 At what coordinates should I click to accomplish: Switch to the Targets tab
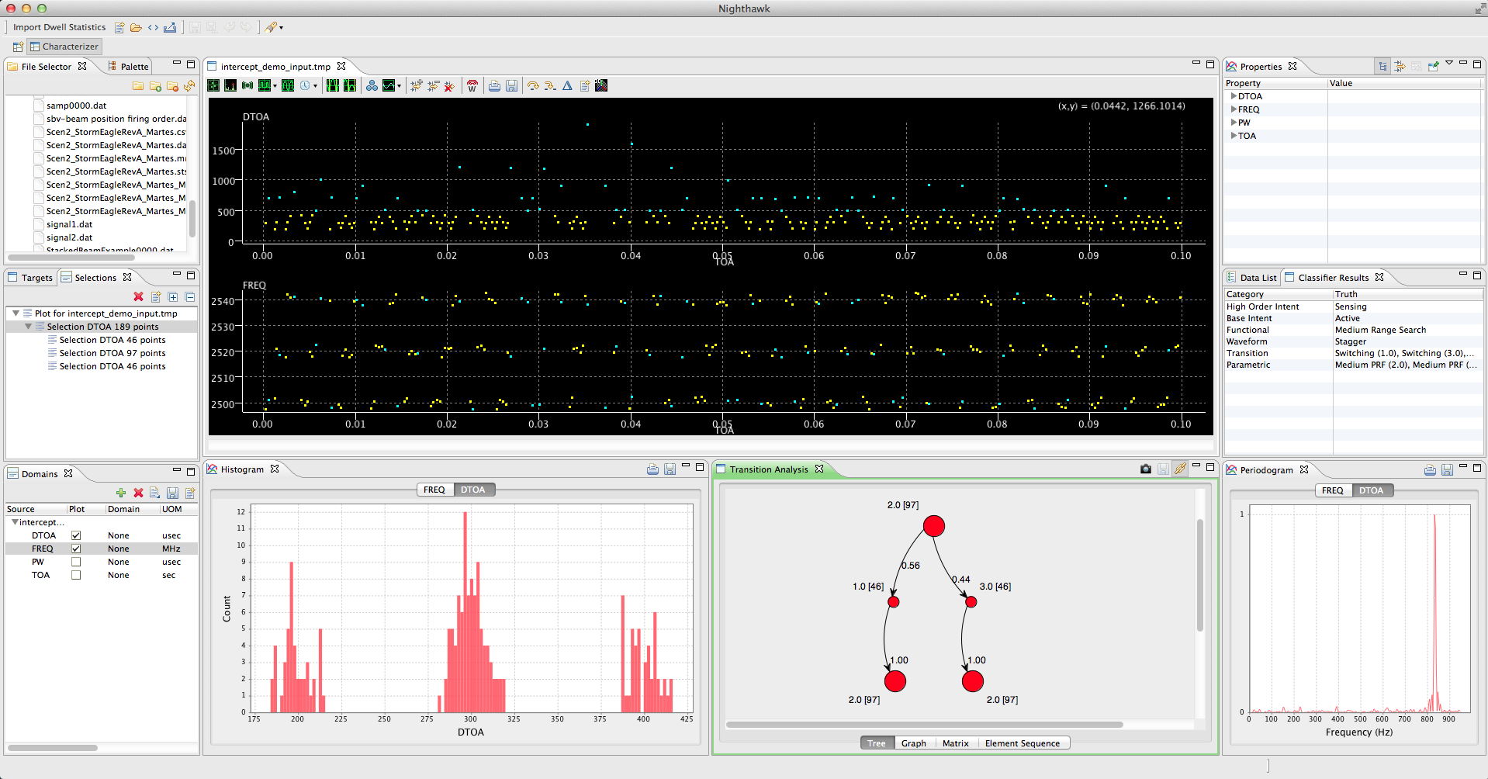(36, 278)
